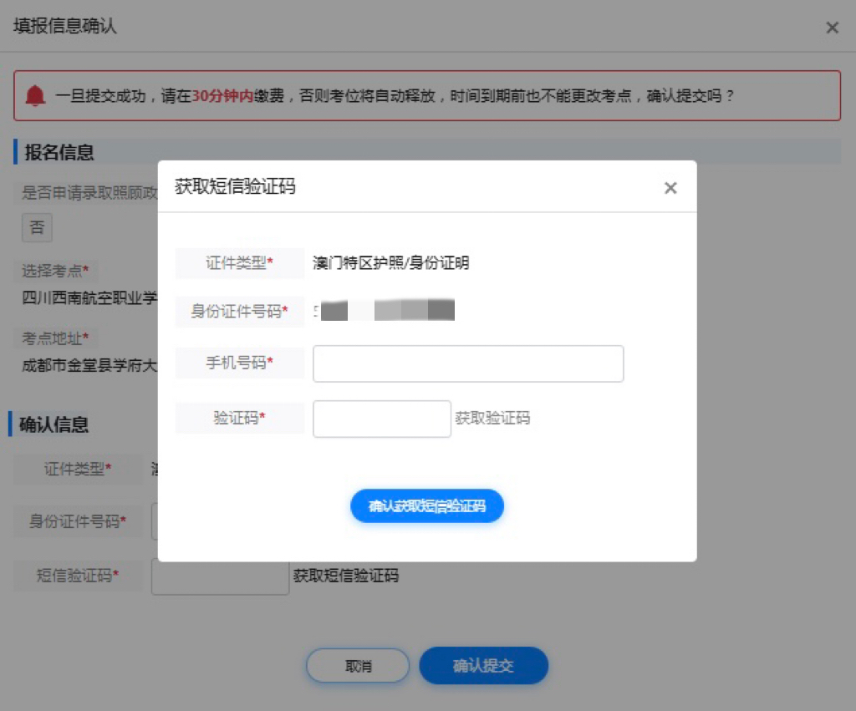Click the red bell warning icon
Image resolution: width=856 pixels, height=711 pixels.
35,95
